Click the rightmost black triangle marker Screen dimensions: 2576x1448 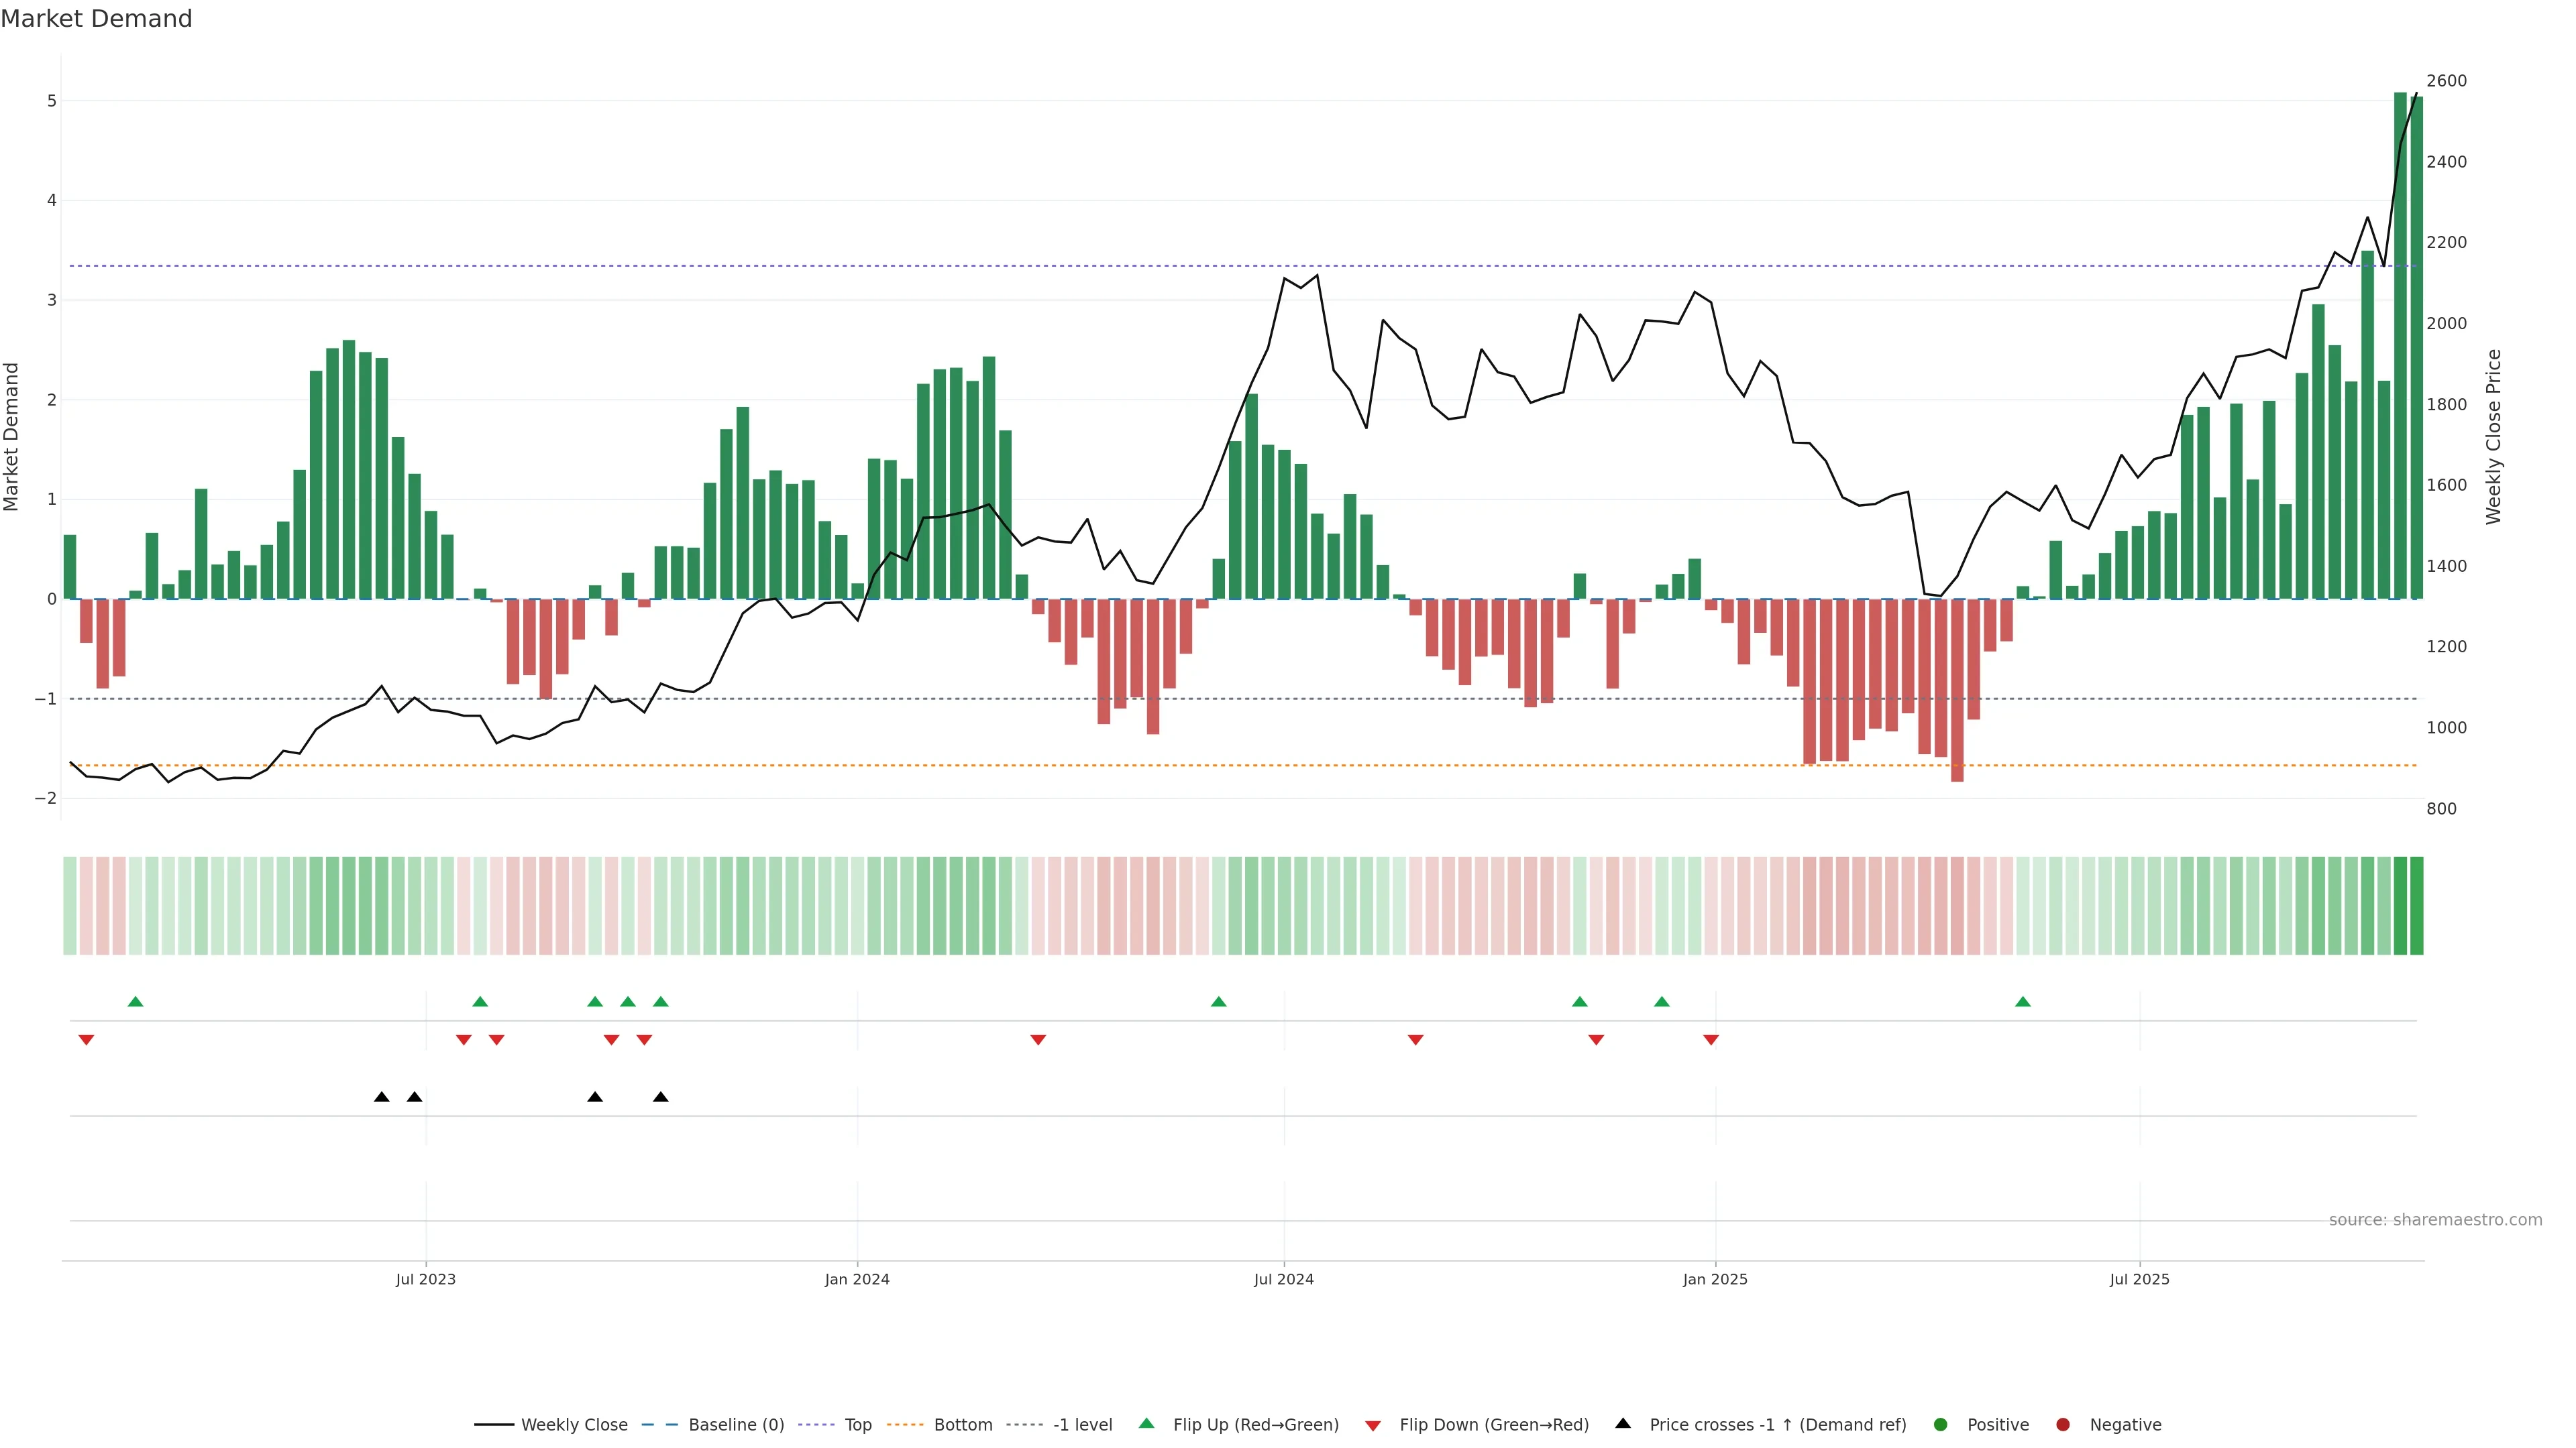click(x=660, y=1097)
